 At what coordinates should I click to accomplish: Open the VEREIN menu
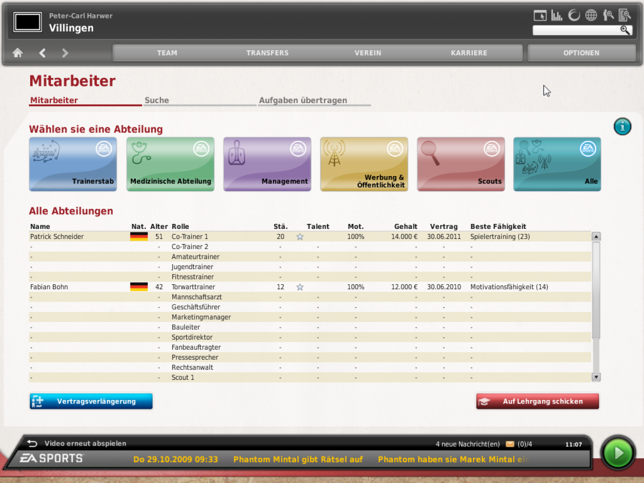[368, 53]
